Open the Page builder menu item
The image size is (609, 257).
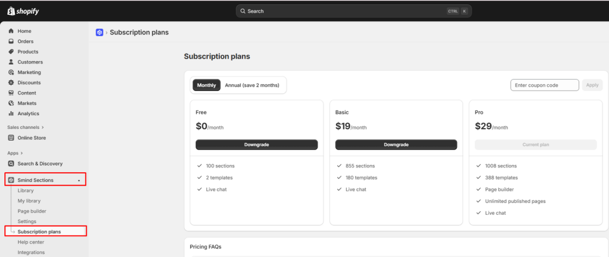(32, 211)
